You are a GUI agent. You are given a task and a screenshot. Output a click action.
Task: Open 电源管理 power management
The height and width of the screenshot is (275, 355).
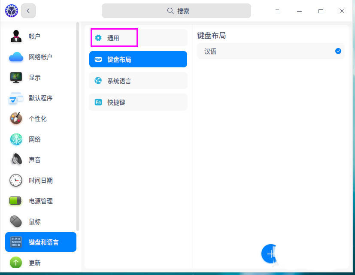[x=16, y=201]
